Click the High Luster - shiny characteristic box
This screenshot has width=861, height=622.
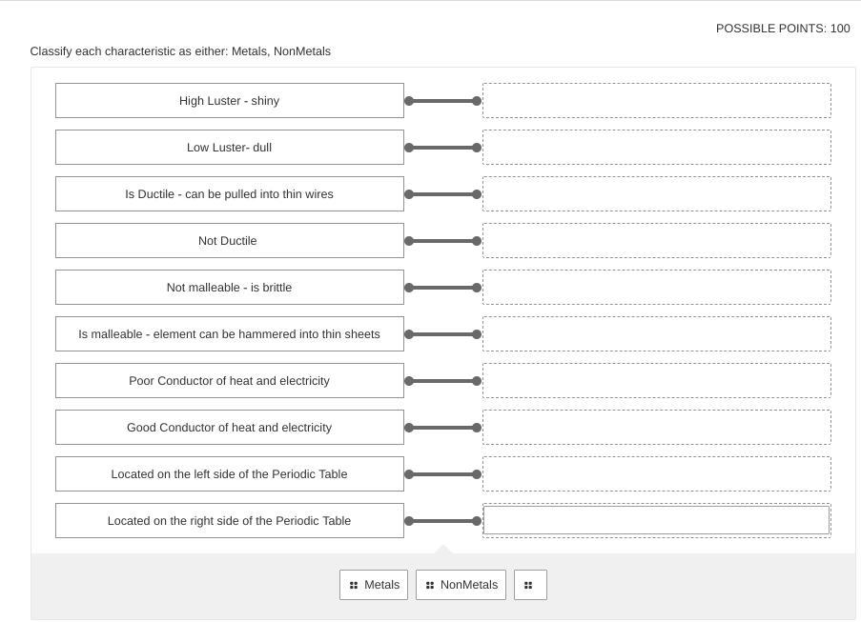pyautogui.click(x=230, y=101)
